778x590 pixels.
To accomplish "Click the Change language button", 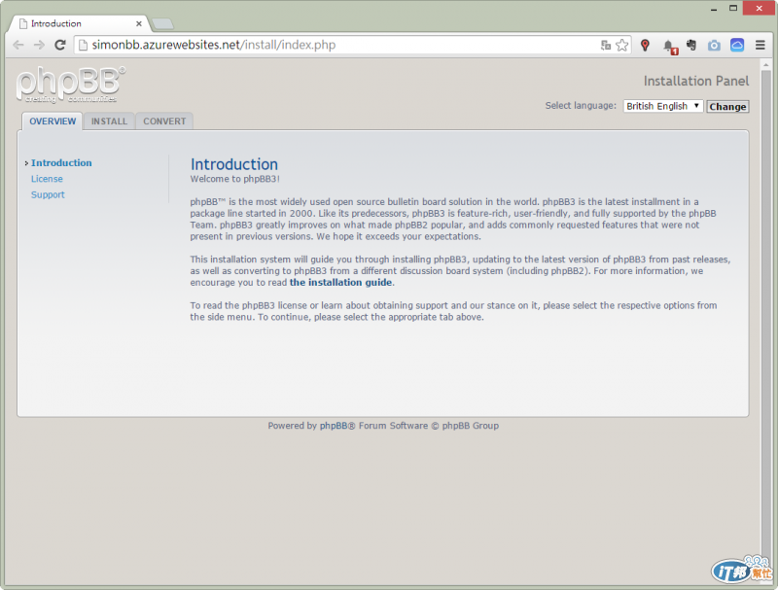I will (x=727, y=107).
